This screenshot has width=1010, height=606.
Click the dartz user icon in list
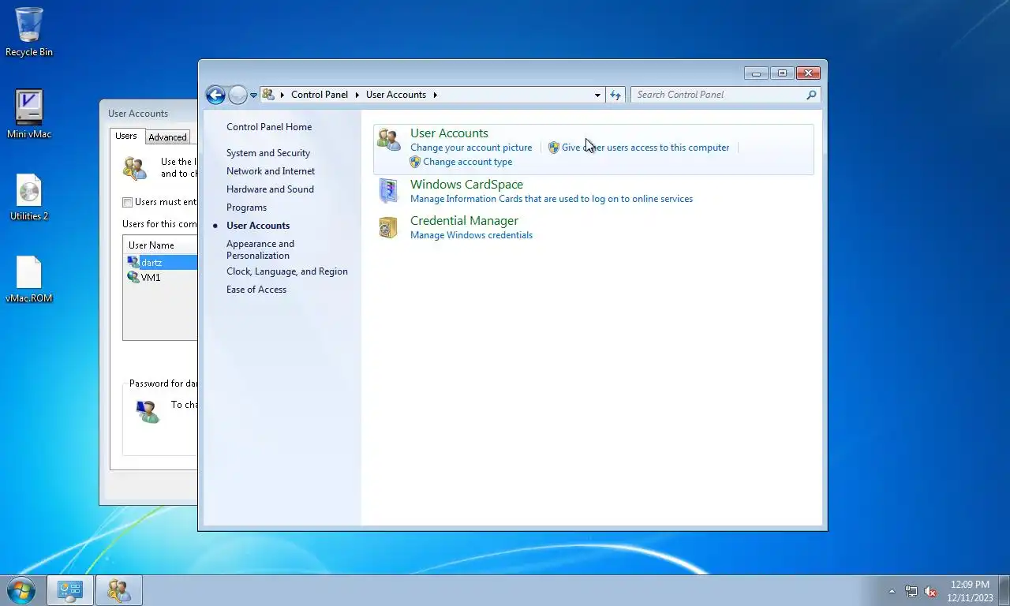[133, 262]
